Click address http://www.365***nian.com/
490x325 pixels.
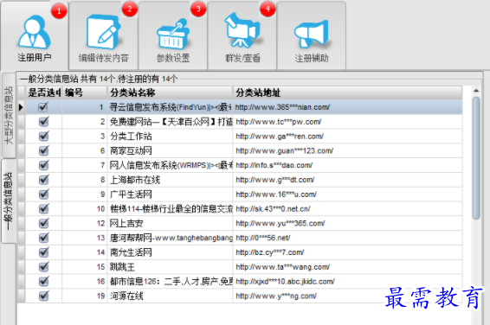tap(282, 107)
